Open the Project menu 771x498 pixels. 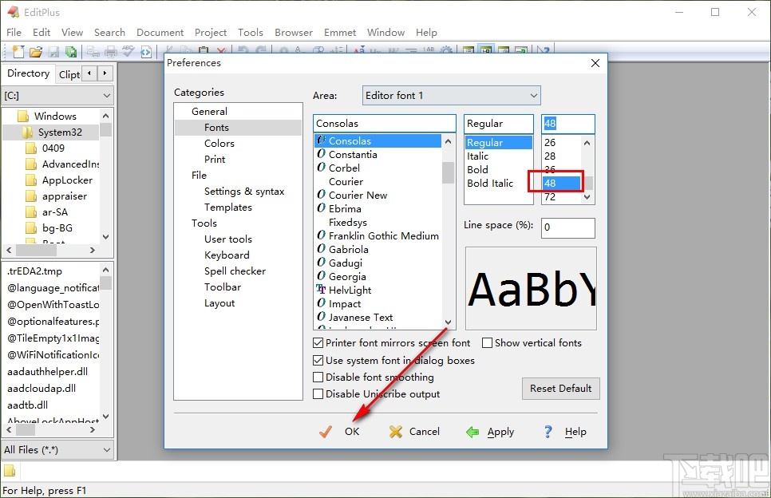(211, 33)
